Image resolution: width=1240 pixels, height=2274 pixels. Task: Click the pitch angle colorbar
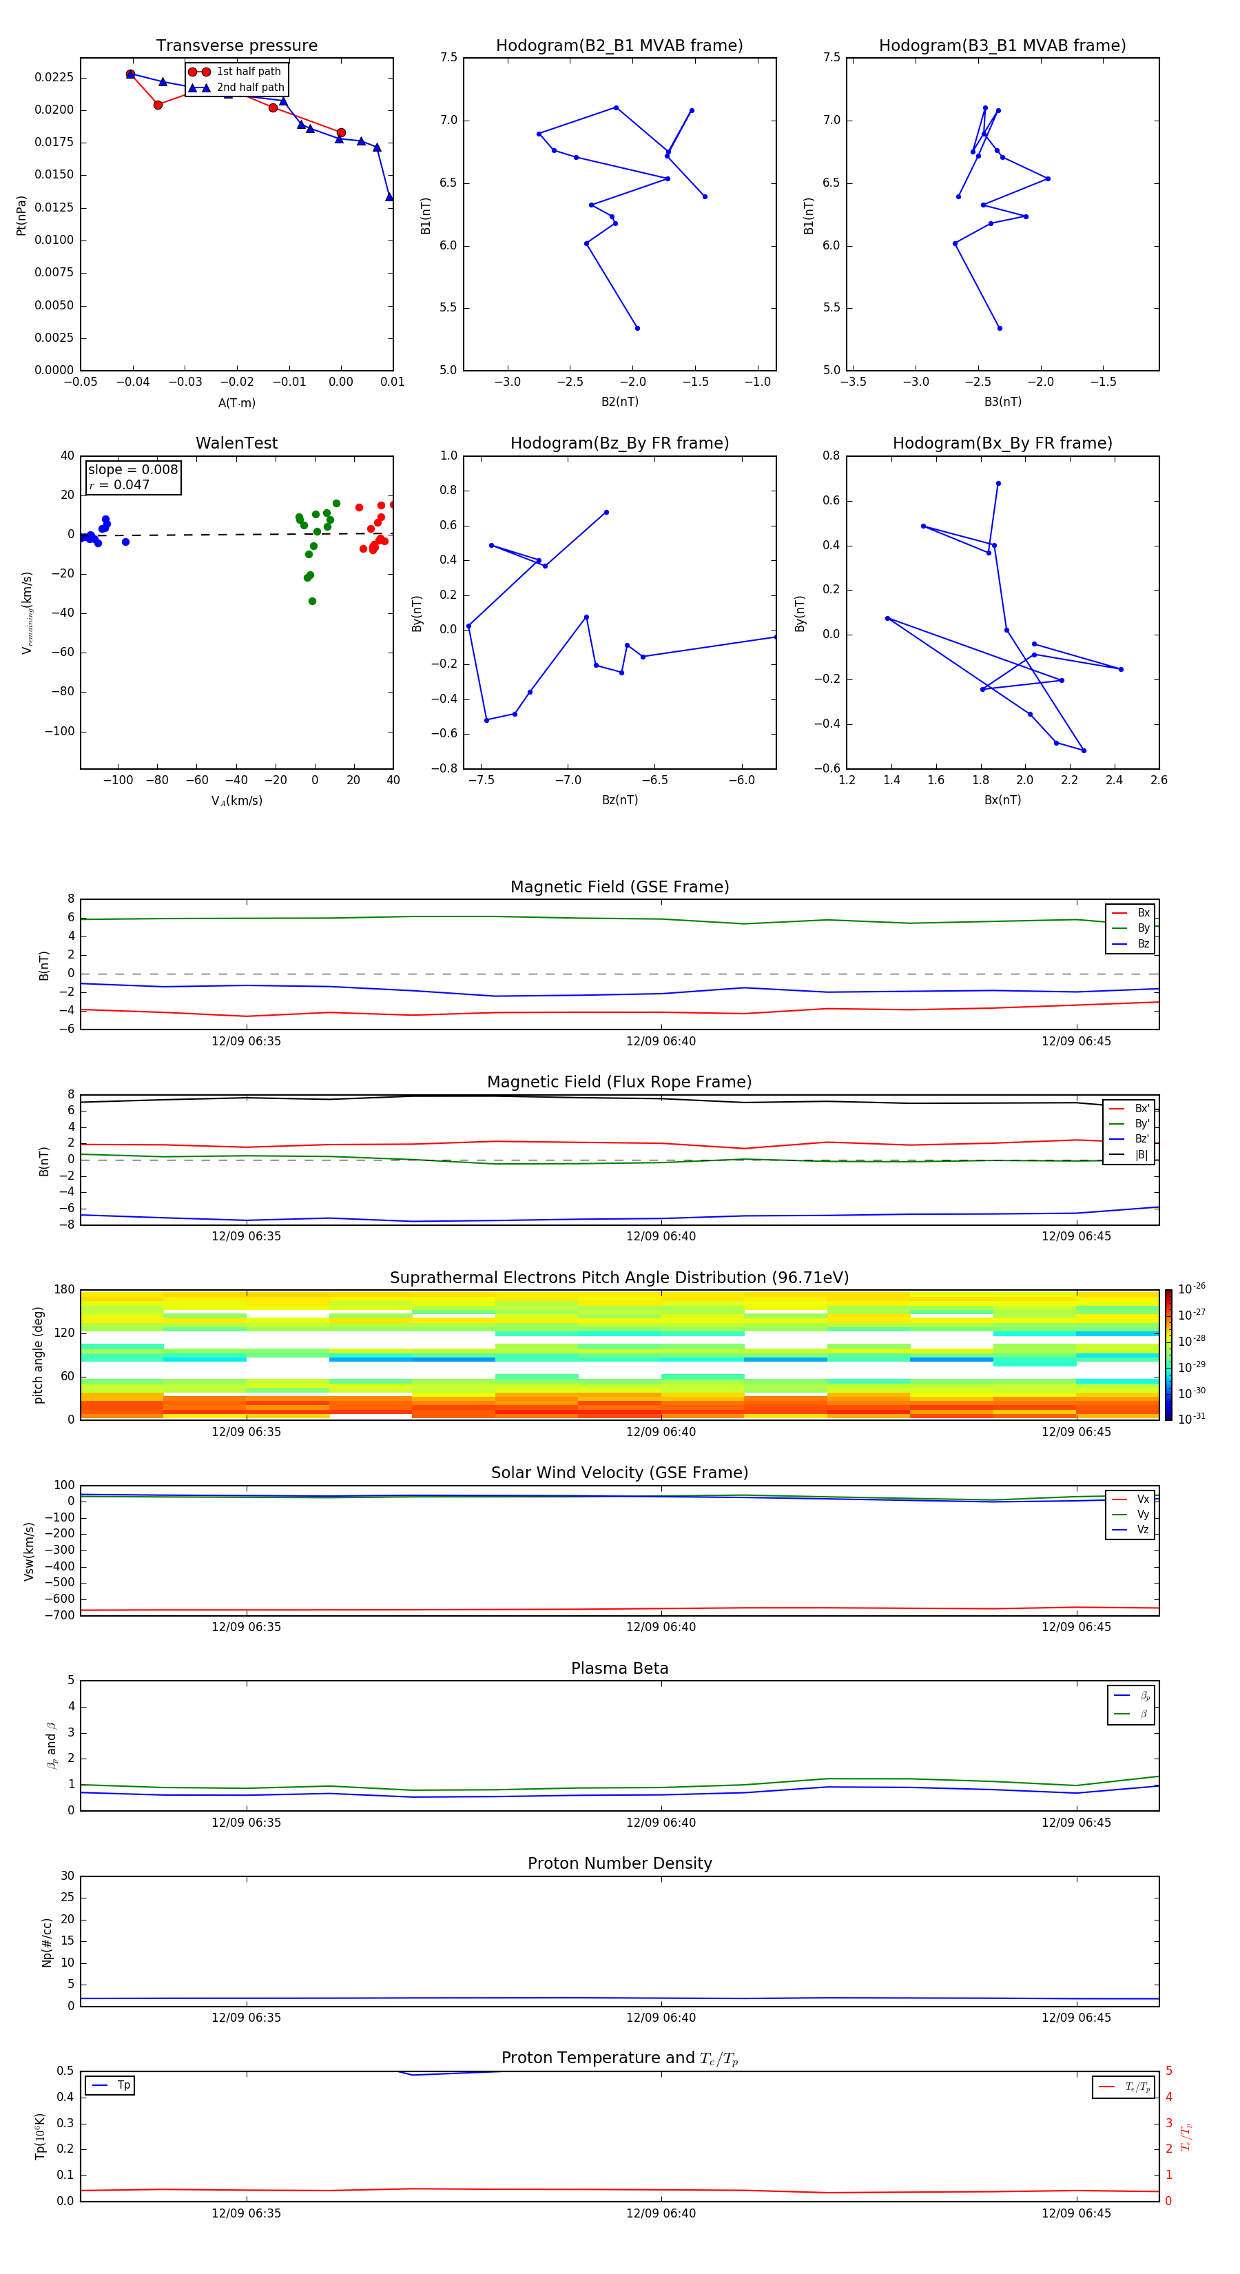coord(1168,1355)
